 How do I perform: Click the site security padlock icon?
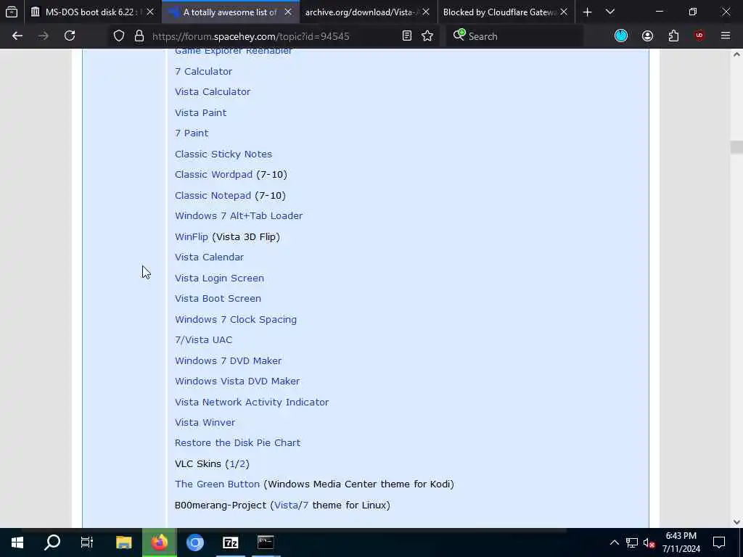(139, 36)
